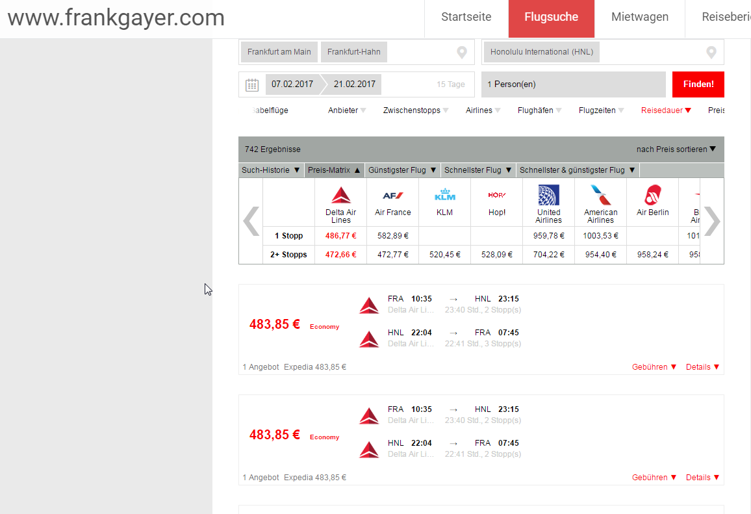Screen dimensions: 751x514
Task: Click the 1 Stopp row header
Action: pyautogui.click(x=289, y=236)
